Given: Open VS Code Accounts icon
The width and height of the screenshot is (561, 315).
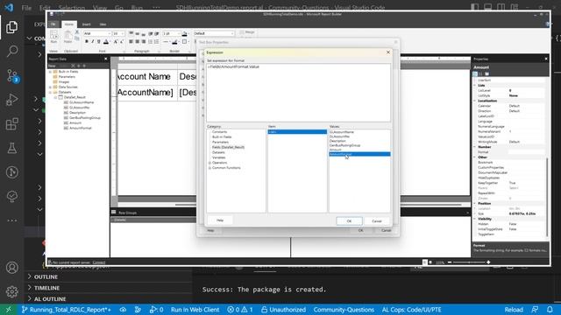Looking at the screenshot, I should [x=11, y=268].
